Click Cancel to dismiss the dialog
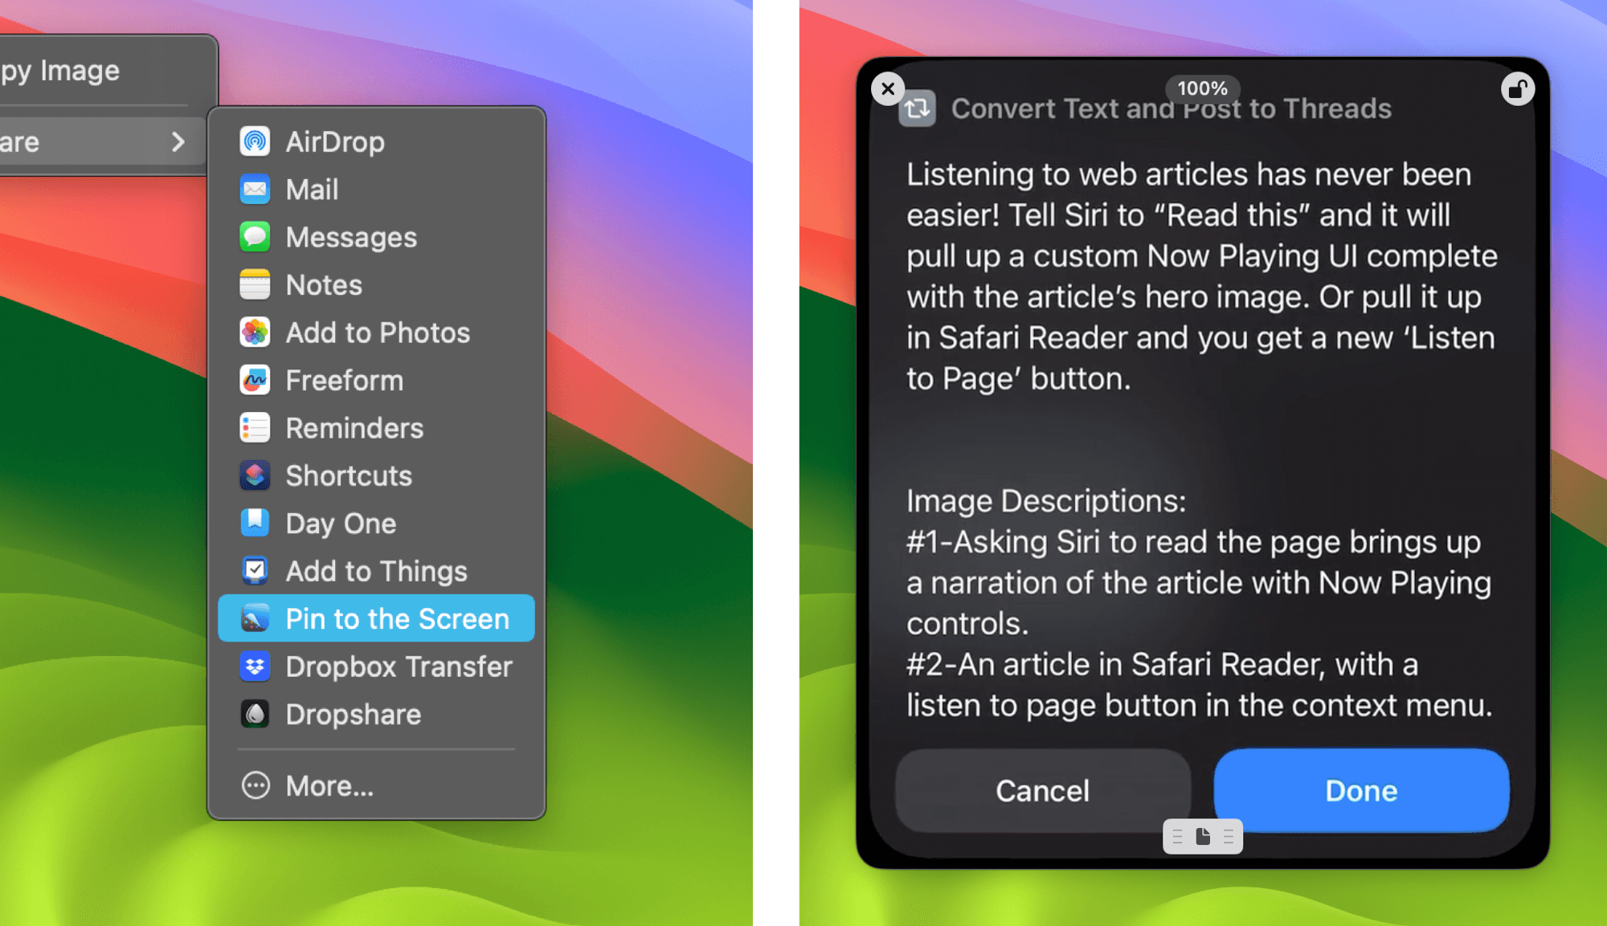Image resolution: width=1607 pixels, height=926 pixels. point(1041,788)
